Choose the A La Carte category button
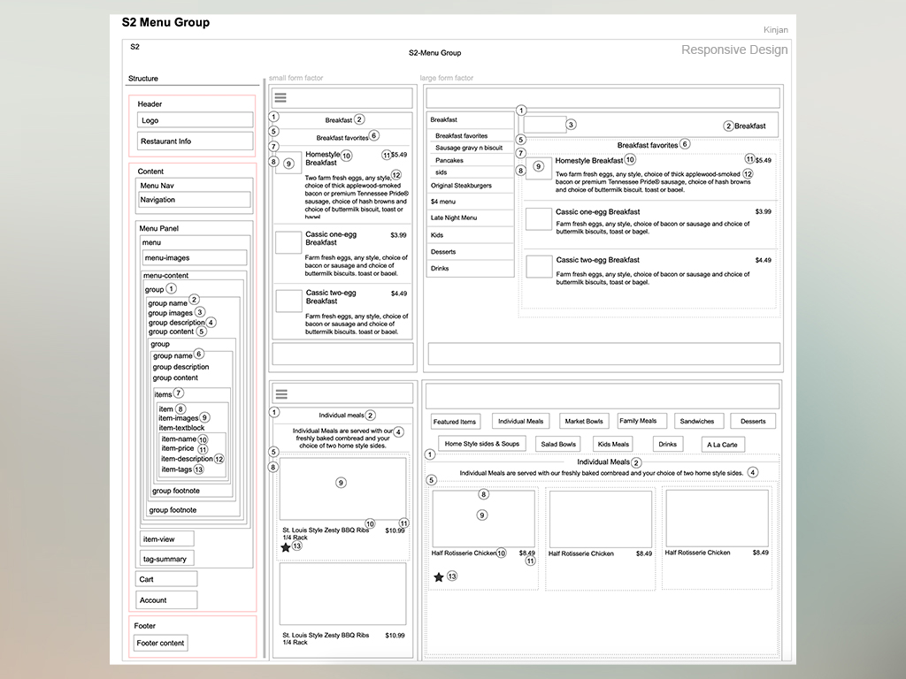This screenshot has width=906, height=679. (x=722, y=445)
